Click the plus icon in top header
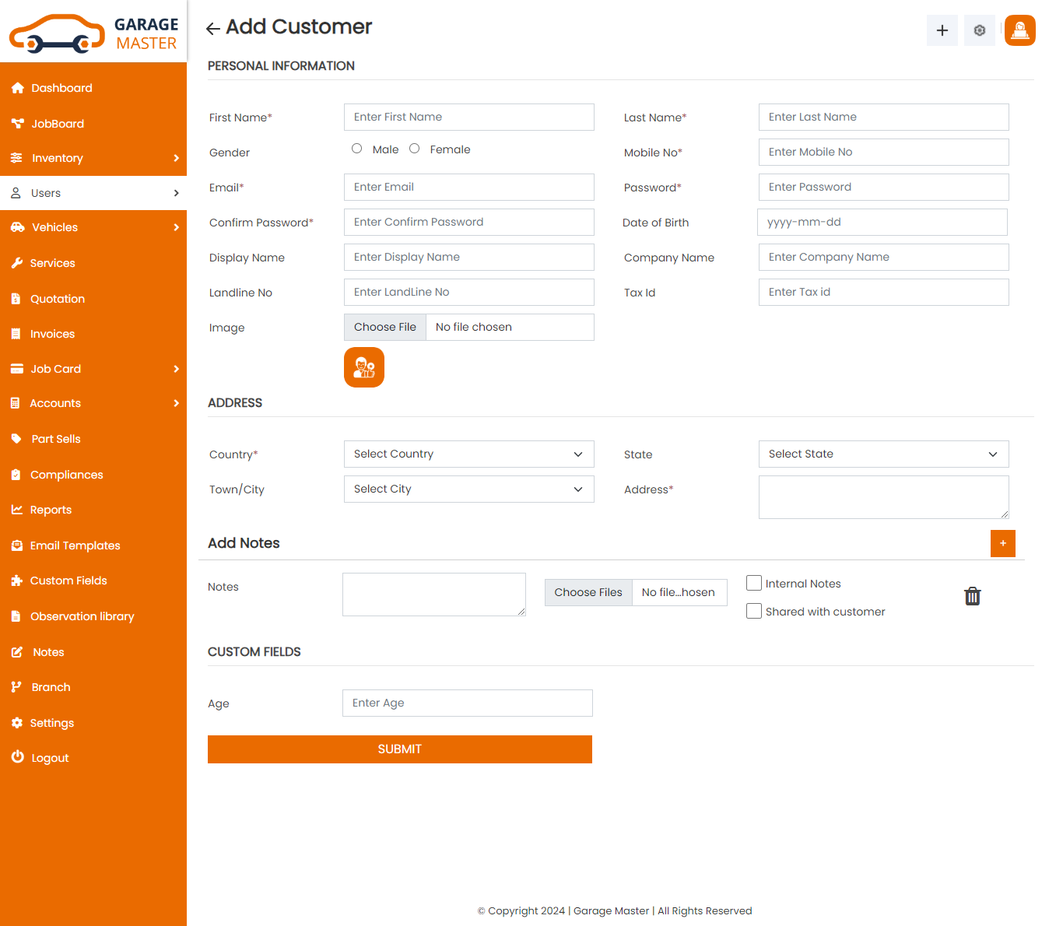This screenshot has height=926, width=1063. 942,30
